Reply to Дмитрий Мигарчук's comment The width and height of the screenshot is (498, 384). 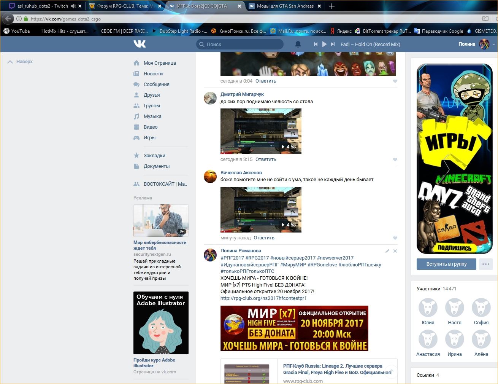[266, 159]
